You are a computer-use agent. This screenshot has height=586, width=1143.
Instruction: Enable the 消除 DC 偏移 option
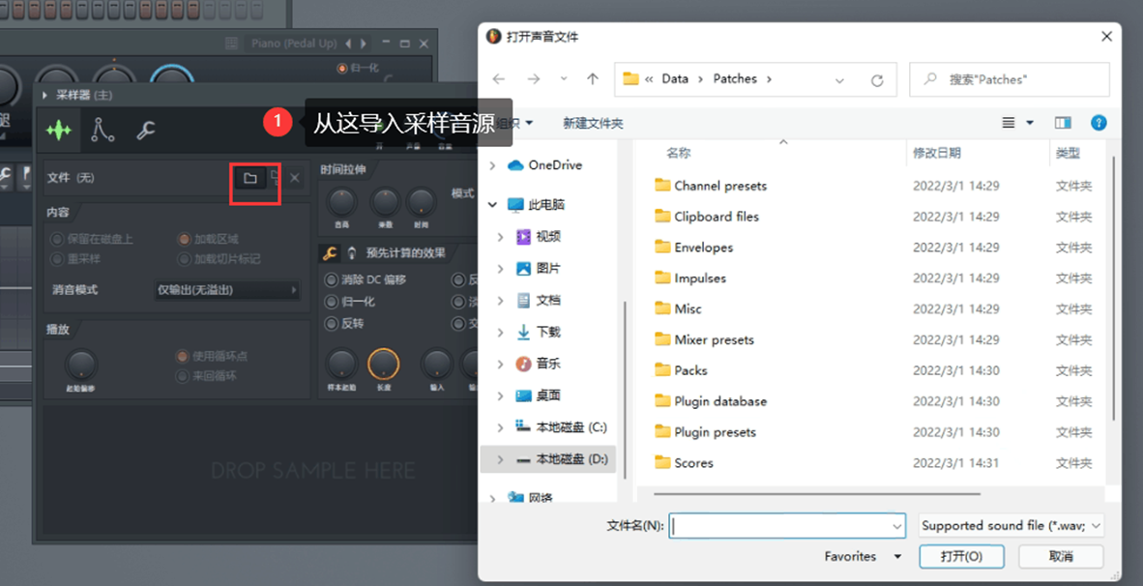tap(333, 280)
